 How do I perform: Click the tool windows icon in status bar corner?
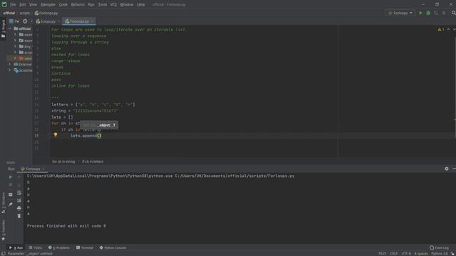click(3, 254)
